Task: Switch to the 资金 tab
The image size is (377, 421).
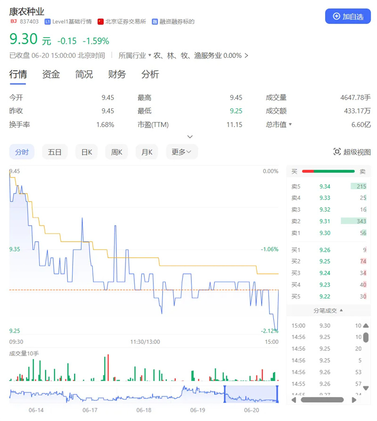Action: pos(51,74)
